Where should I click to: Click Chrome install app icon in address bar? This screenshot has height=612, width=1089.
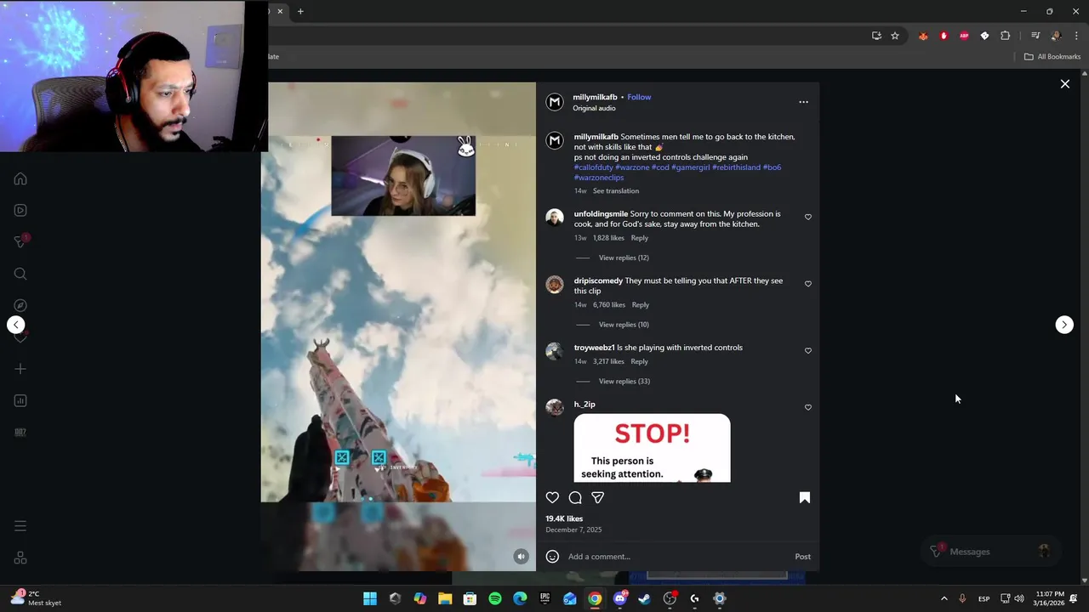pyautogui.click(x=876, y=36)
